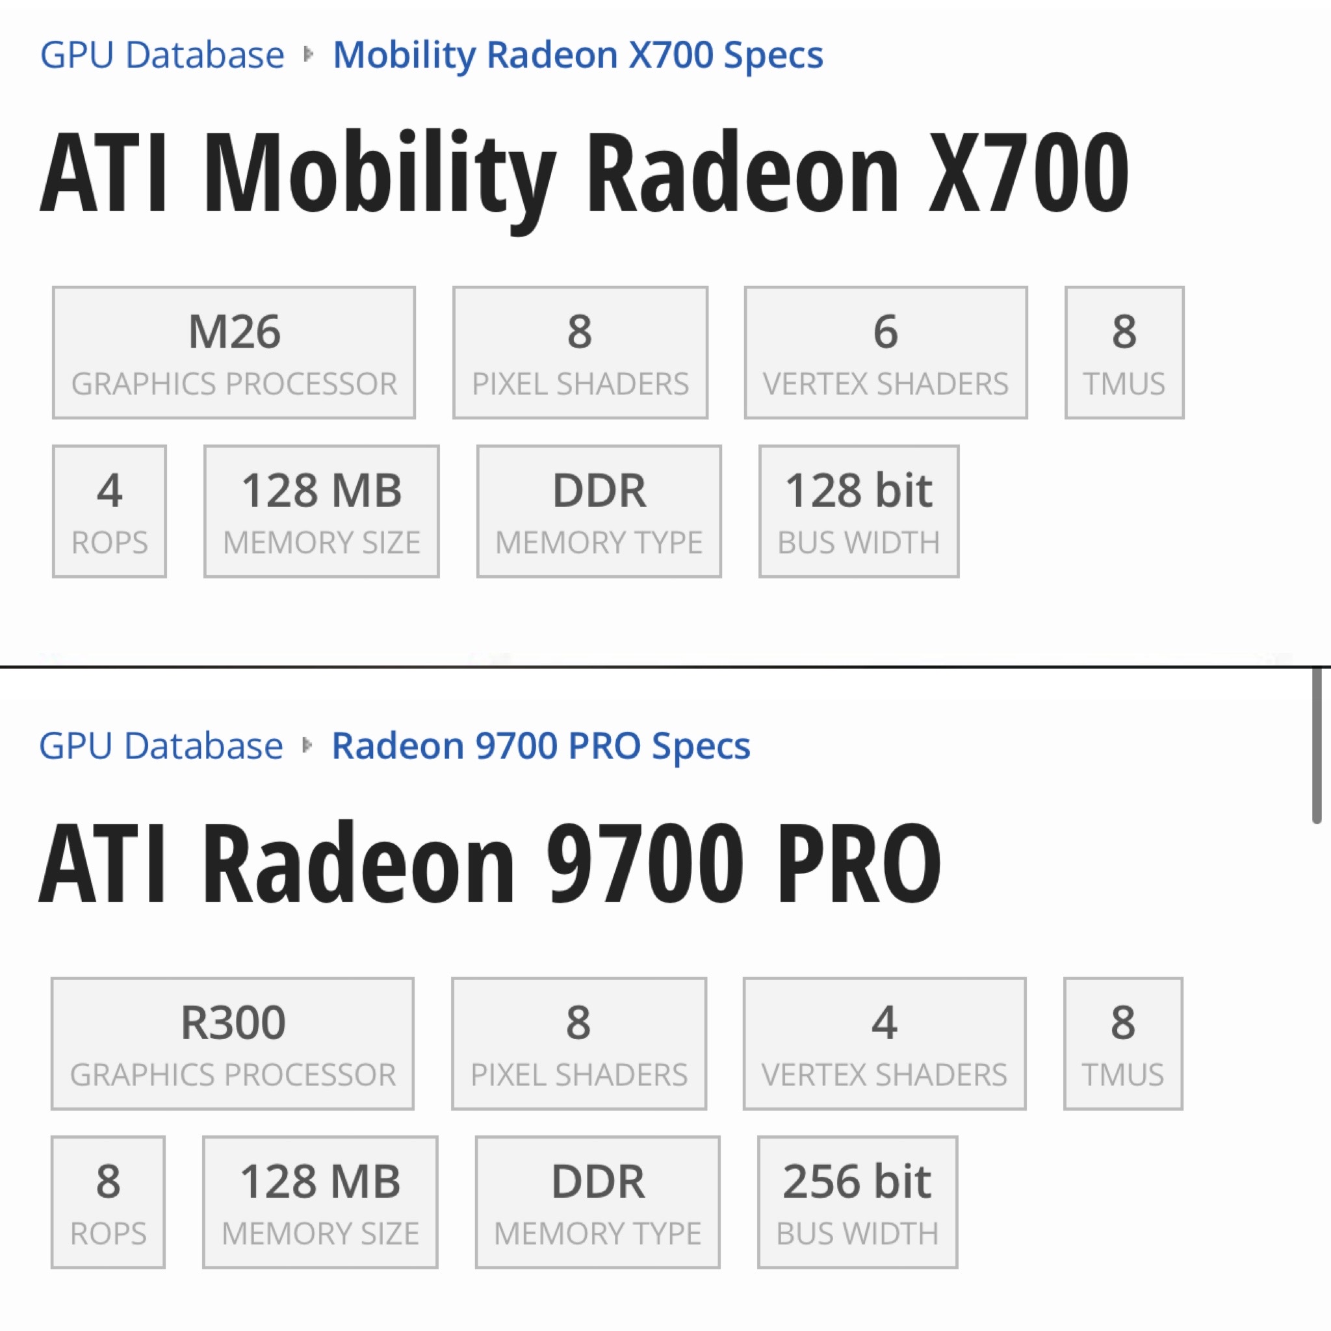Select the 256 bit bus width box

pos(857,1202)
